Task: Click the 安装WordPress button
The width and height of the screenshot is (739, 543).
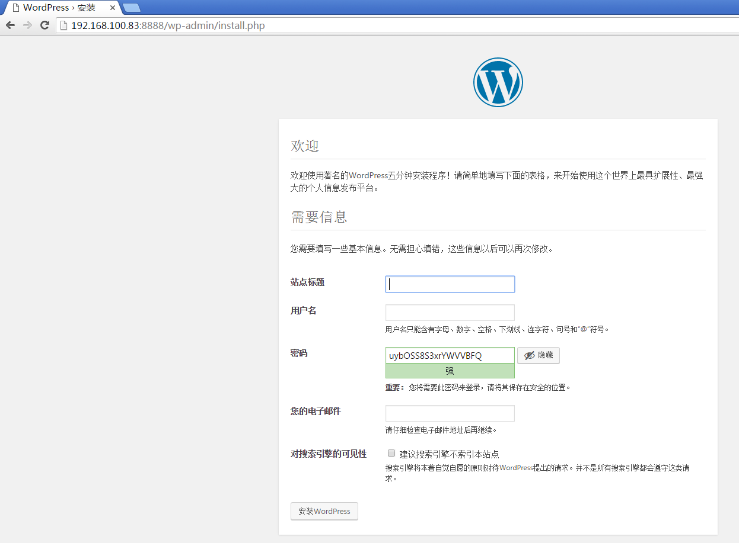Action: 324,511
